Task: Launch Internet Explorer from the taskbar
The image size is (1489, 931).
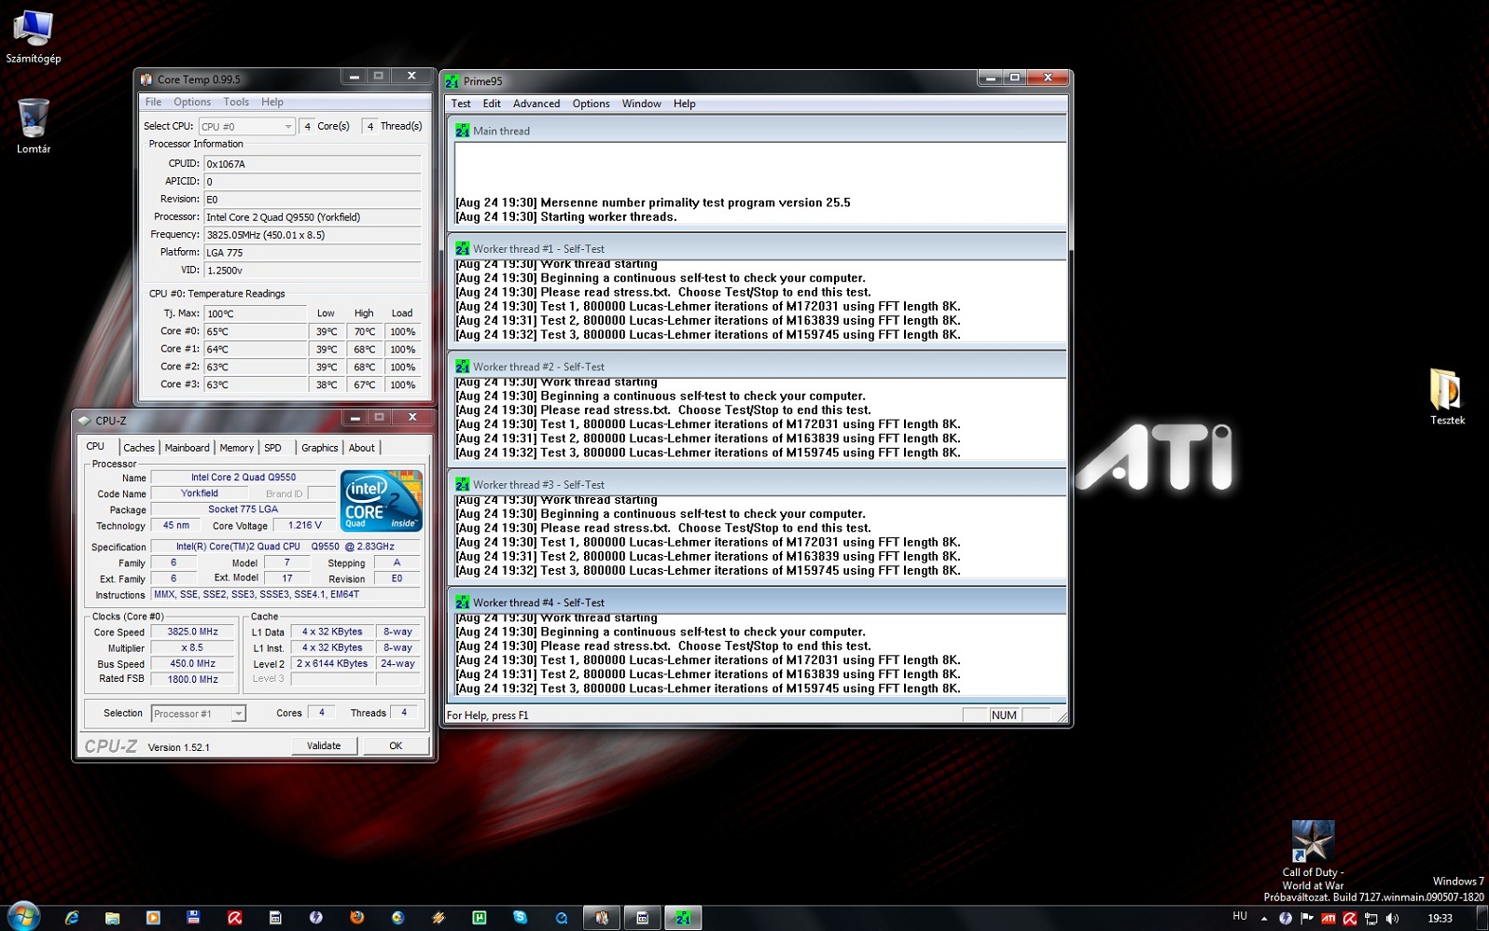Action: [x=72, y=918]
